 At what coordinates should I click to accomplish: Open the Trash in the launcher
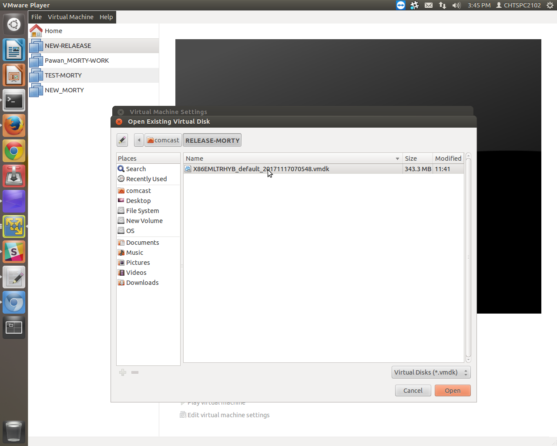[x=14, y=431]
